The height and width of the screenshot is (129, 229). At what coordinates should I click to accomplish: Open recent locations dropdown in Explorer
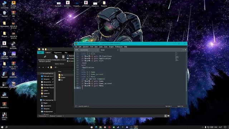pos(46,67)
